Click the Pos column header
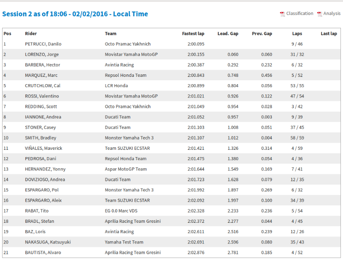 click(7, 33)
